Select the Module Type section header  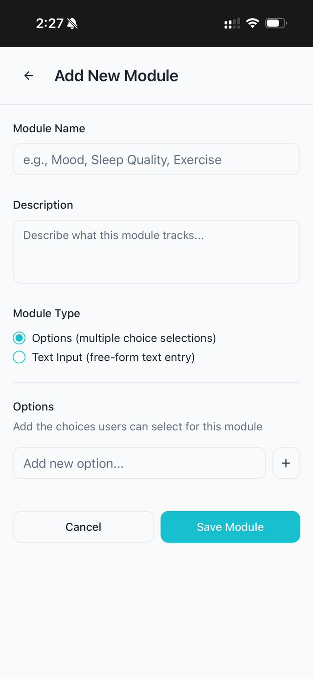[46, 313]
